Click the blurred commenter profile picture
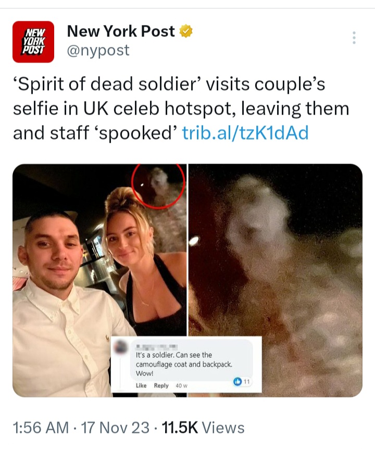 point(120,347)
